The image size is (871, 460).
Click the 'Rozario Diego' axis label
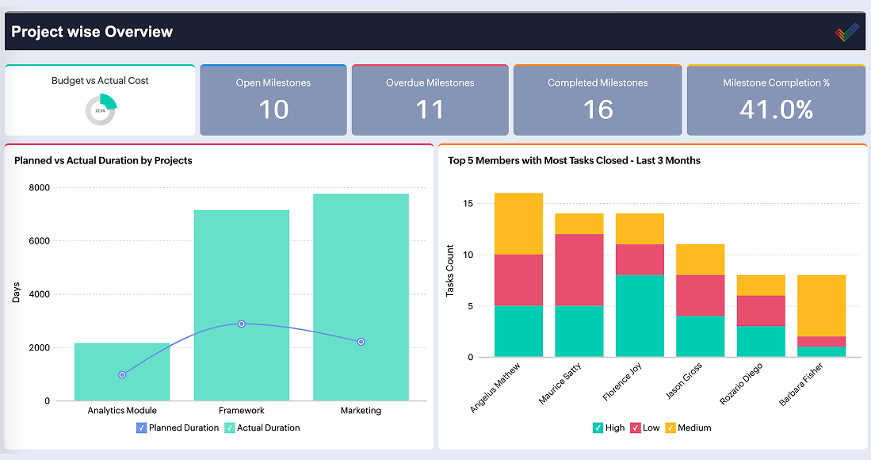coord(741,384)
